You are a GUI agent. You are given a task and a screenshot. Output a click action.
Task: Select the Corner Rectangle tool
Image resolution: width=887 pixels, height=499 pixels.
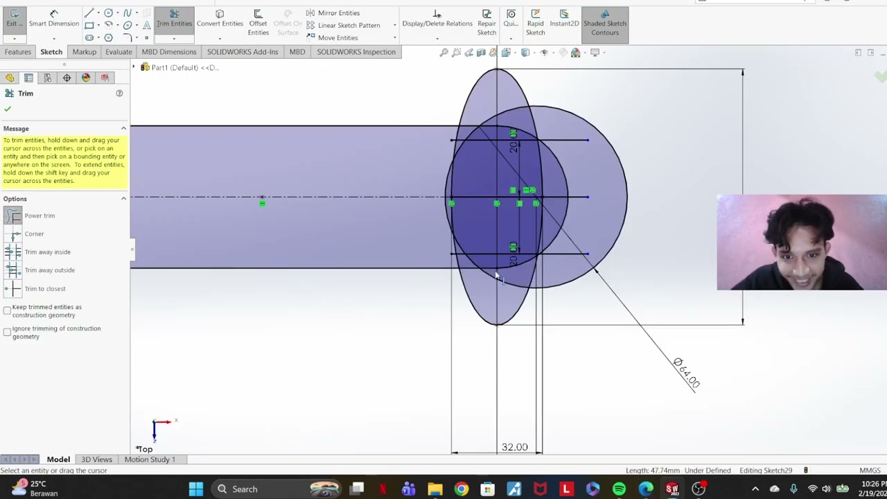(89, 25)
